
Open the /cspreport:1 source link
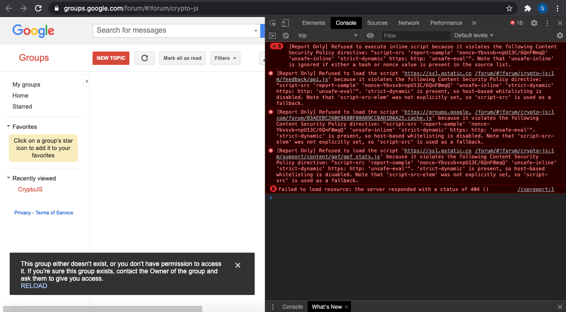pos(536,189)
